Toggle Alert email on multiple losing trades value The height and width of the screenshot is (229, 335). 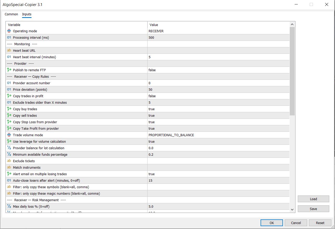(x=218, y=174)
